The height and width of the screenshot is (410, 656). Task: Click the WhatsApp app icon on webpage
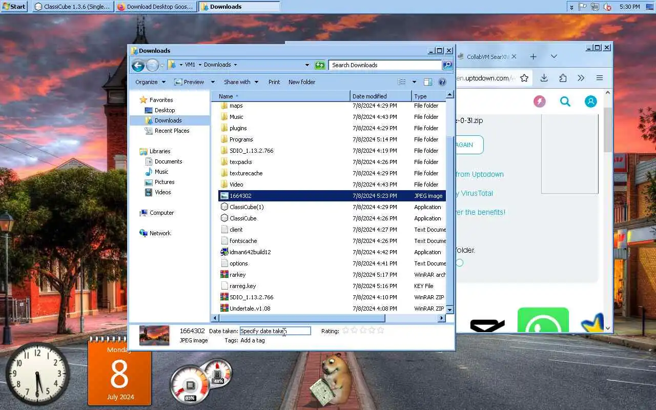click(543, 320)
